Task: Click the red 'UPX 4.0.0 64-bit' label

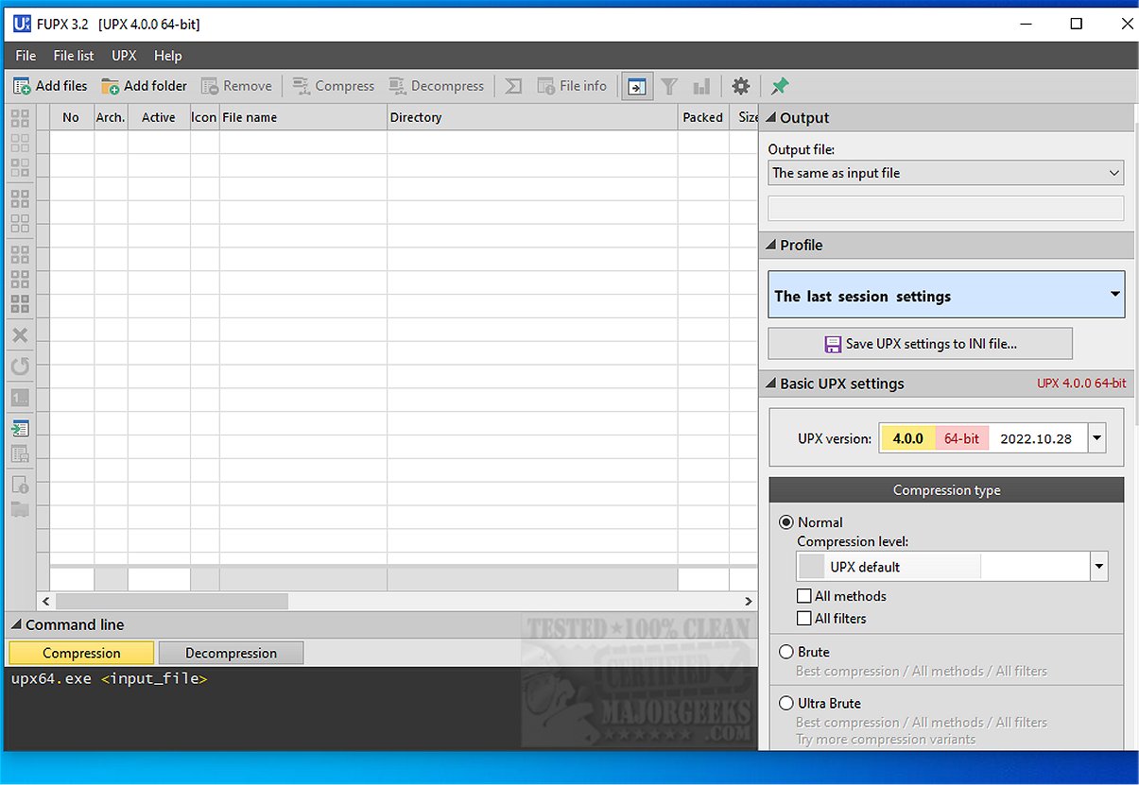Action: coord(1081,384)
